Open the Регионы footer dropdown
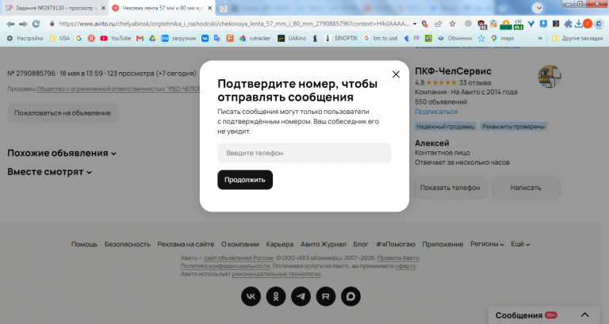Viewport: 609px width, 324px height. (487, 244)
